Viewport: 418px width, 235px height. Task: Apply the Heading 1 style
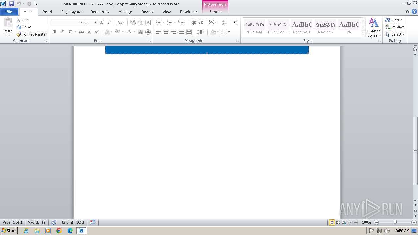[x=301, y=27]
